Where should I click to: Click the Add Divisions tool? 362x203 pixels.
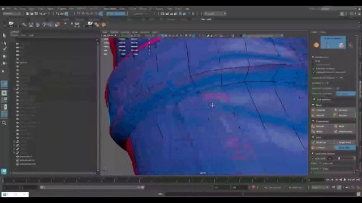[344, 131]
